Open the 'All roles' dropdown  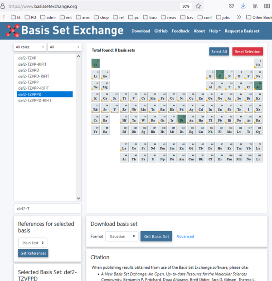coord(30,47)
